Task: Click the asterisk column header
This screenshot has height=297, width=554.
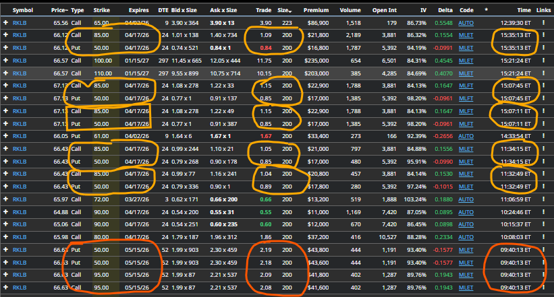Action: 486,10
